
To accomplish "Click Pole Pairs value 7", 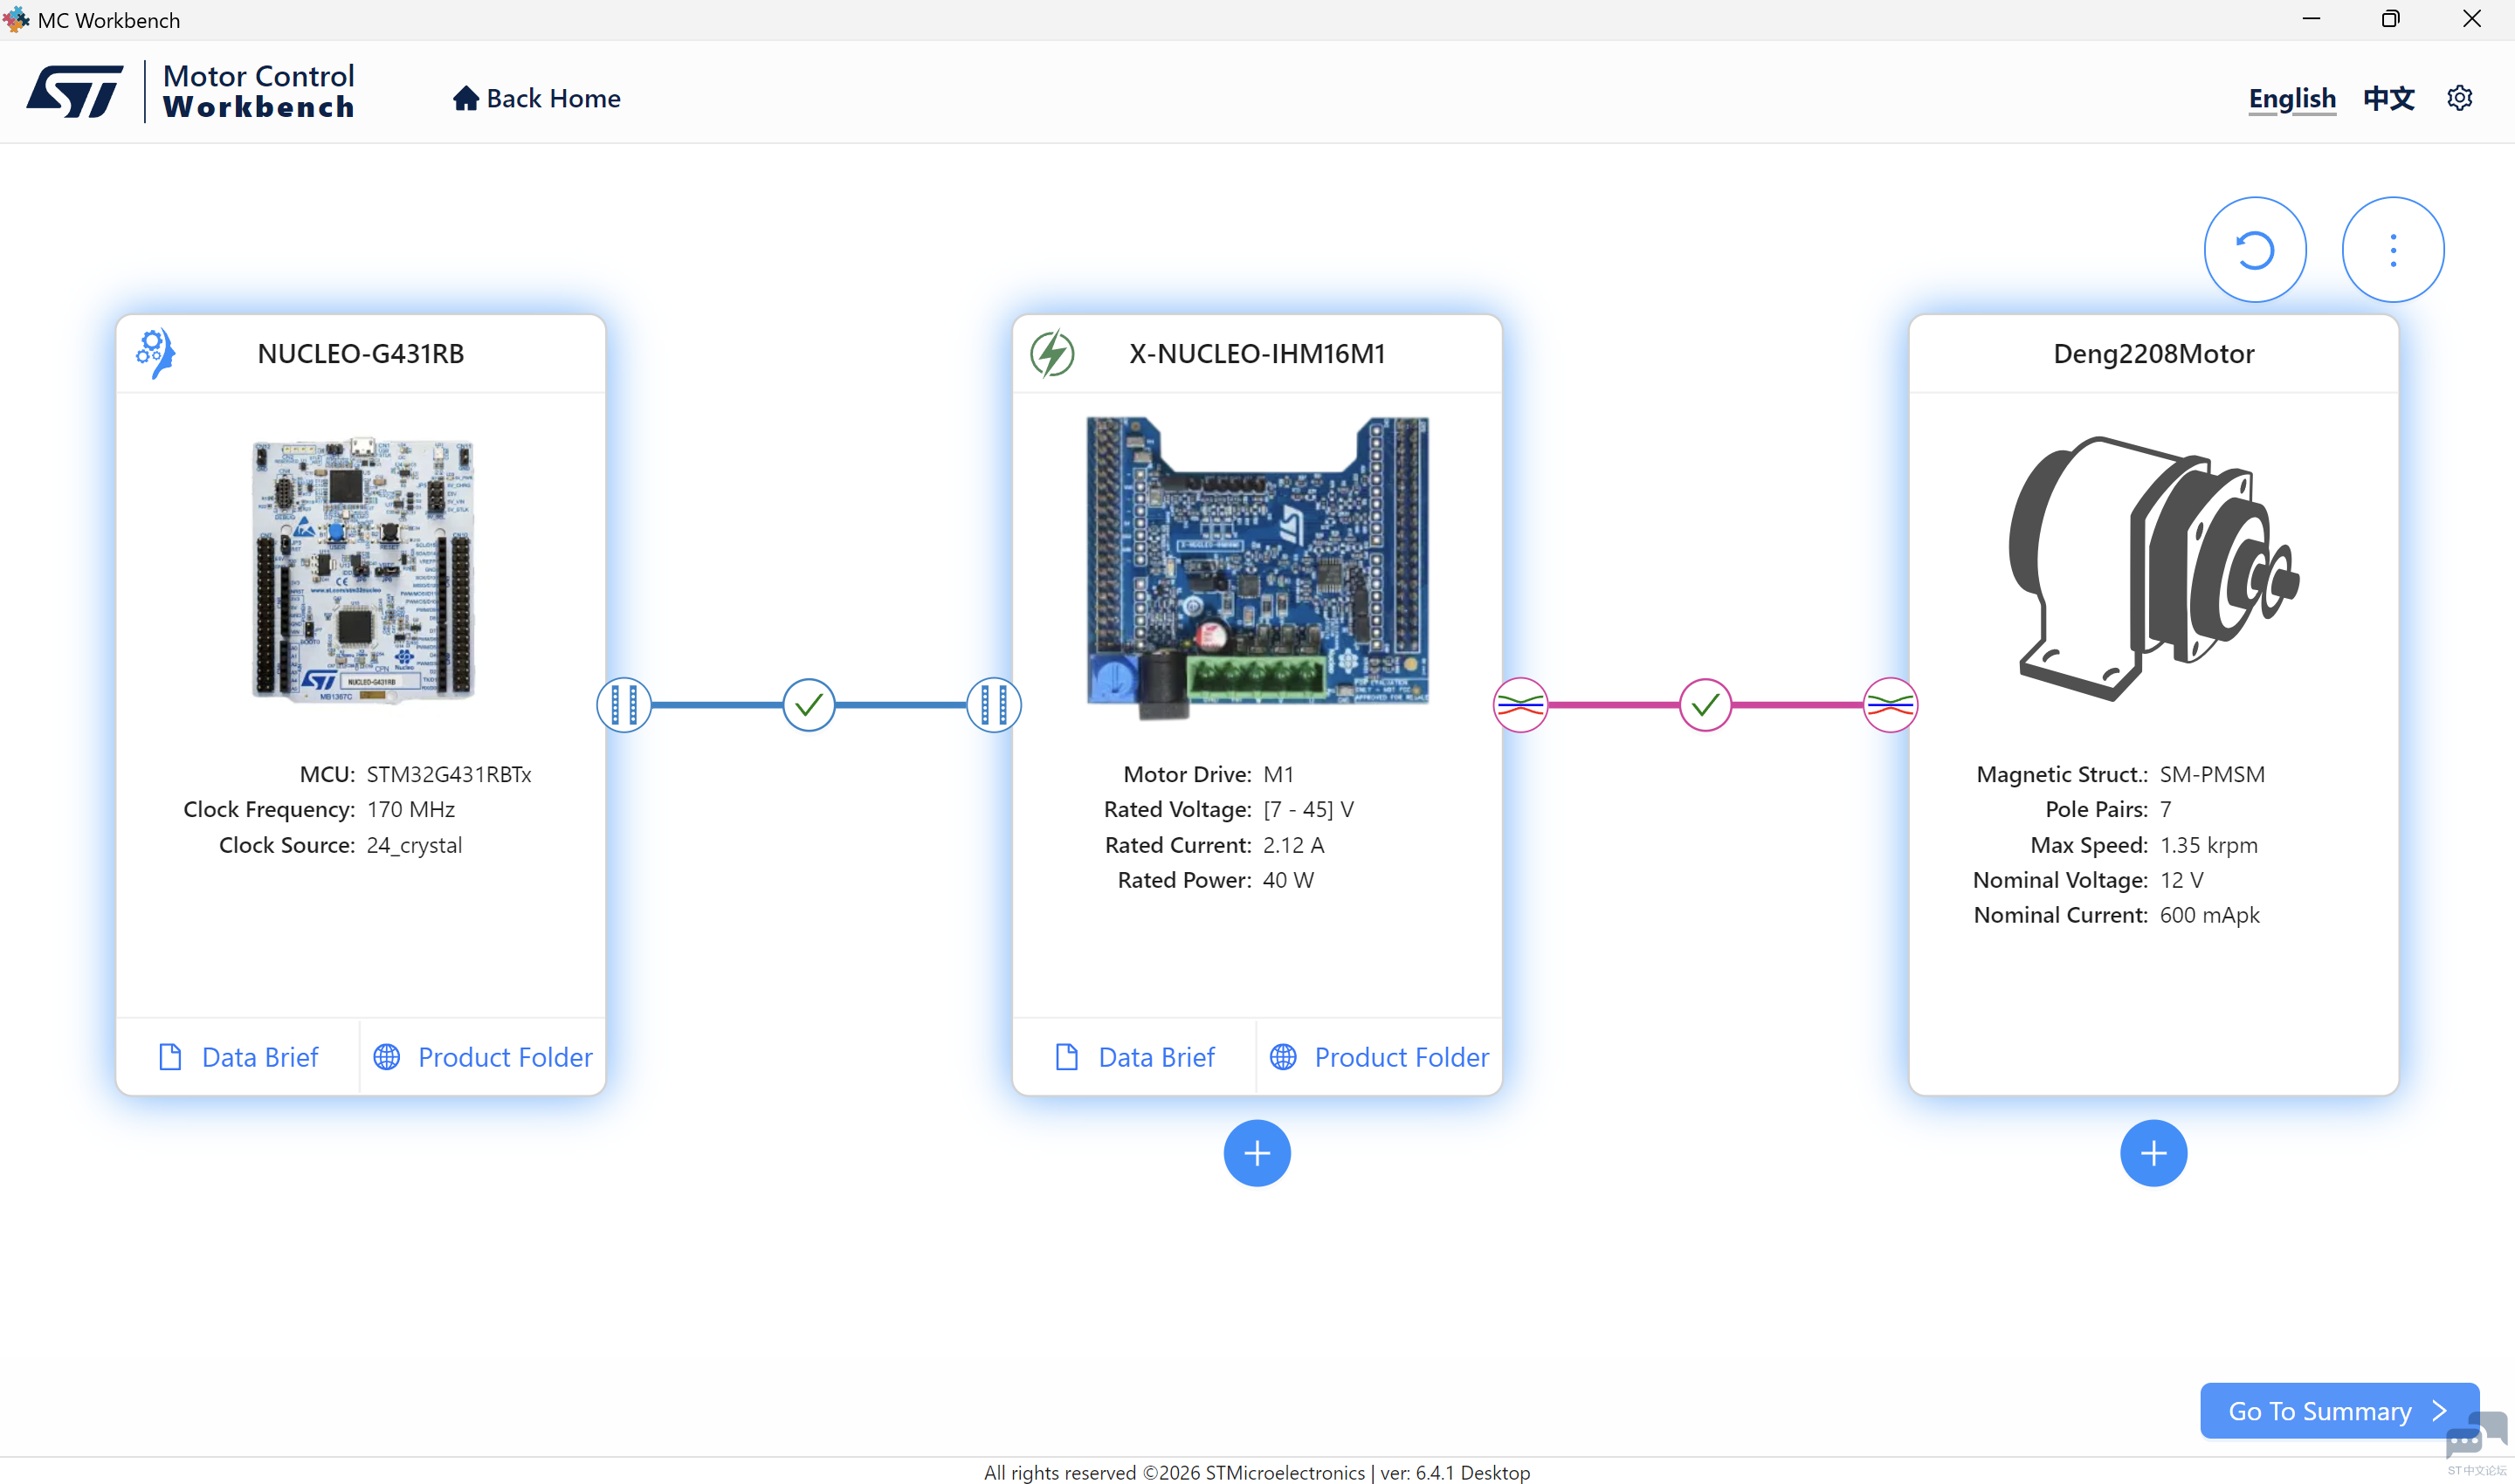I will (x=2166, y=810).
